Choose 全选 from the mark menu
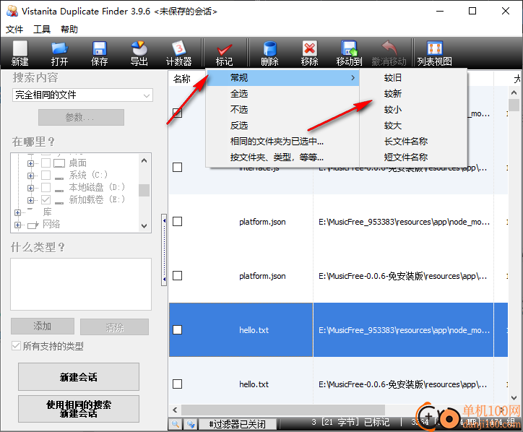The width and height of the screenshot is (523, 432). click(283, 94)
